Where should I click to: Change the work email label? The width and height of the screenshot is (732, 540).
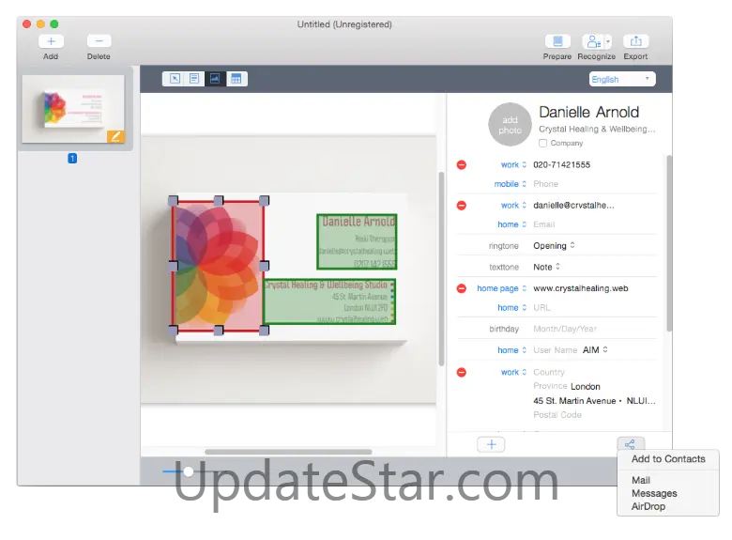[513, 206]
